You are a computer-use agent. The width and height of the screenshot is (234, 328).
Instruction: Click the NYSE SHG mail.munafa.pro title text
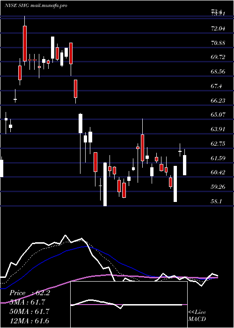point(36,6)
